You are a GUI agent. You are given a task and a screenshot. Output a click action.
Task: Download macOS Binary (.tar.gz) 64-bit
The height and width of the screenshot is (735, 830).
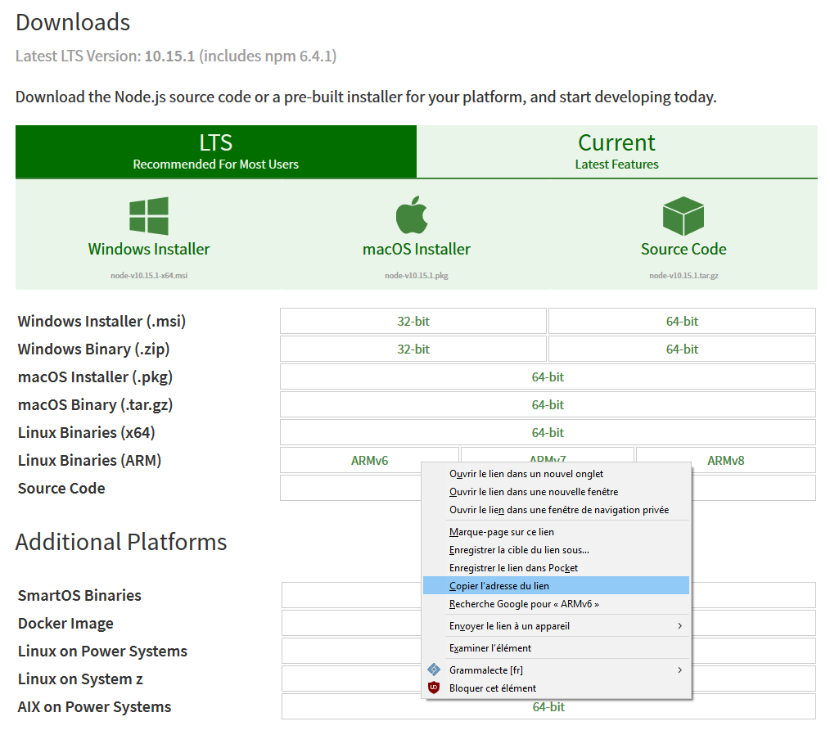(x=548, y=405)
